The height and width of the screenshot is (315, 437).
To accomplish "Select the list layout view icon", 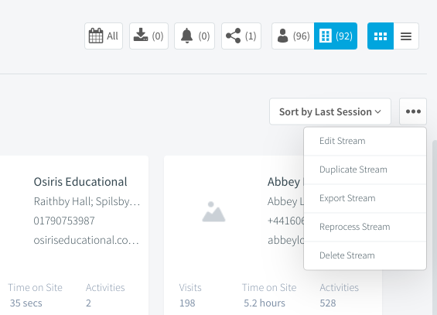I will [406, 36].
